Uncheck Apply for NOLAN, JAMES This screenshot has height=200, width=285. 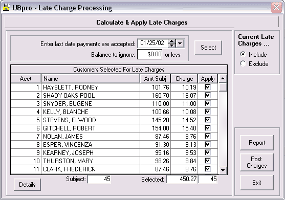point(208,136)
